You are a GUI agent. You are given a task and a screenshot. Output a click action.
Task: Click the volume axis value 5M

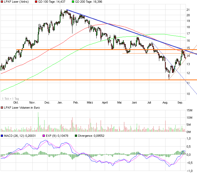click(x=189, y=125)
